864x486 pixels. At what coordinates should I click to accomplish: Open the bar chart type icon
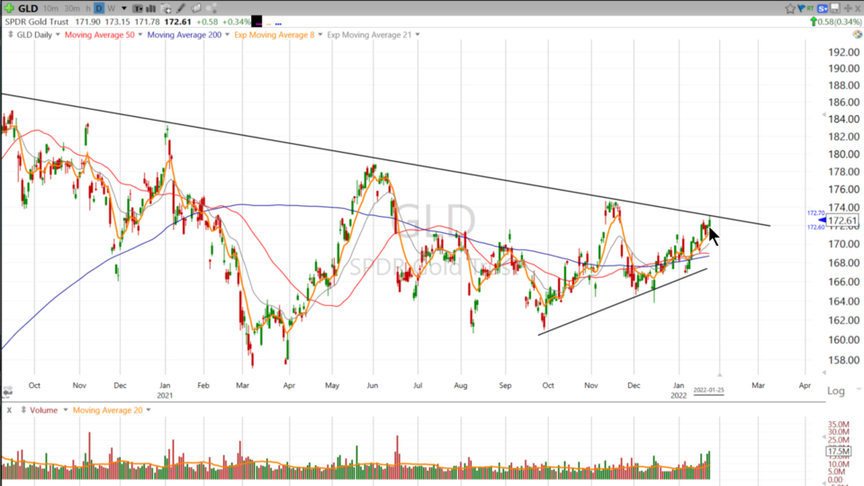(x=149, y=8)
